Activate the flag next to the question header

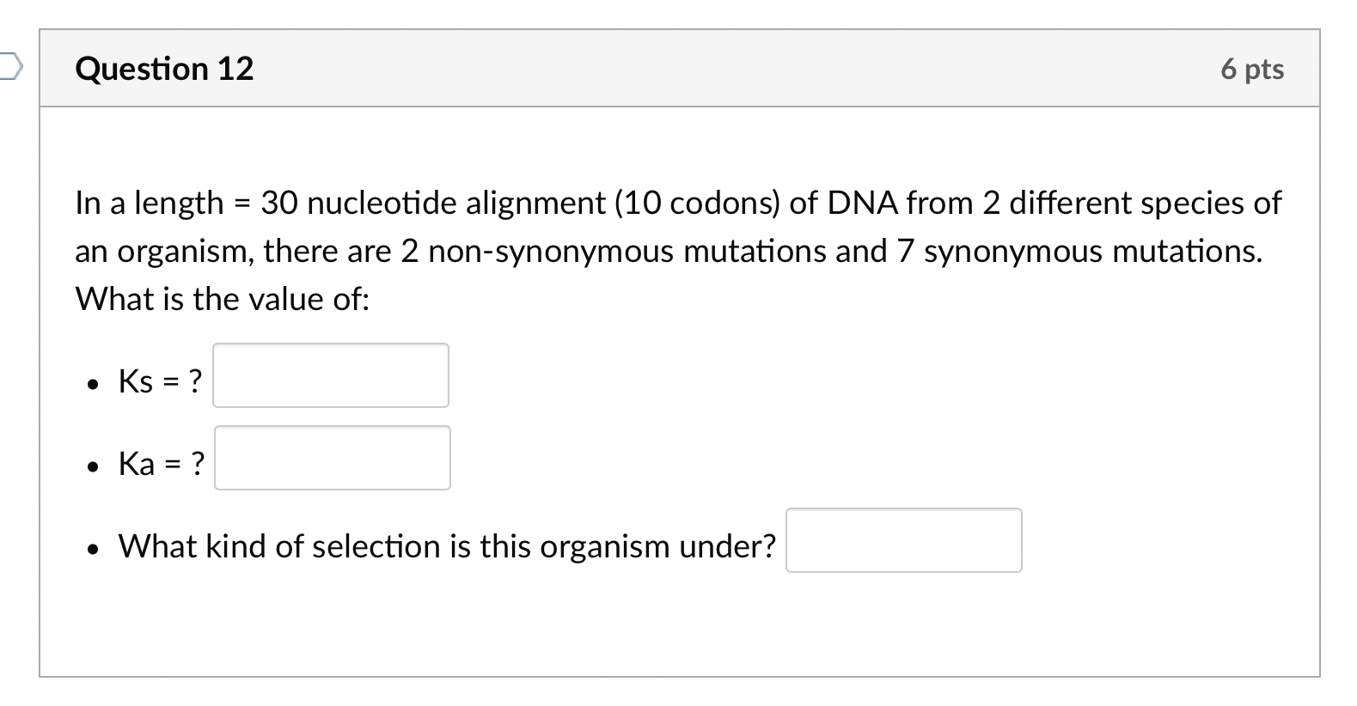coord(7,64)
